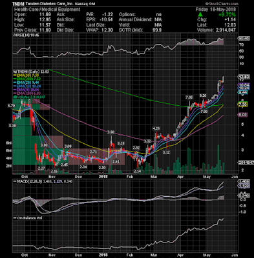The image size is (254, 258).
Task: Click the Friday 18-May-2018 date
Action: (x=216, y=10)
